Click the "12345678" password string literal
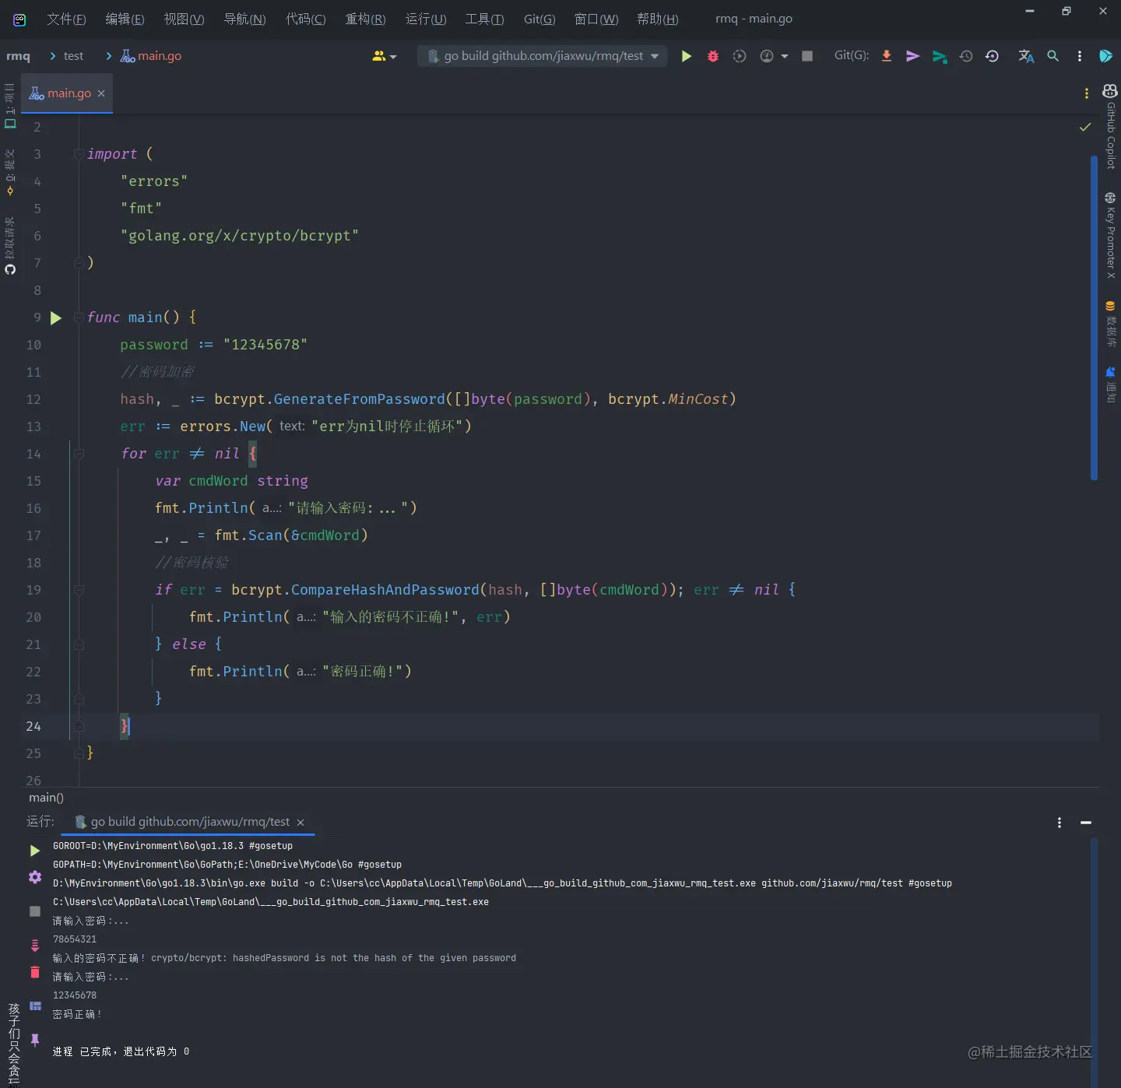Image resolution: width=1121 pixels, height=1088 pixels. click(x=265, y=345)
